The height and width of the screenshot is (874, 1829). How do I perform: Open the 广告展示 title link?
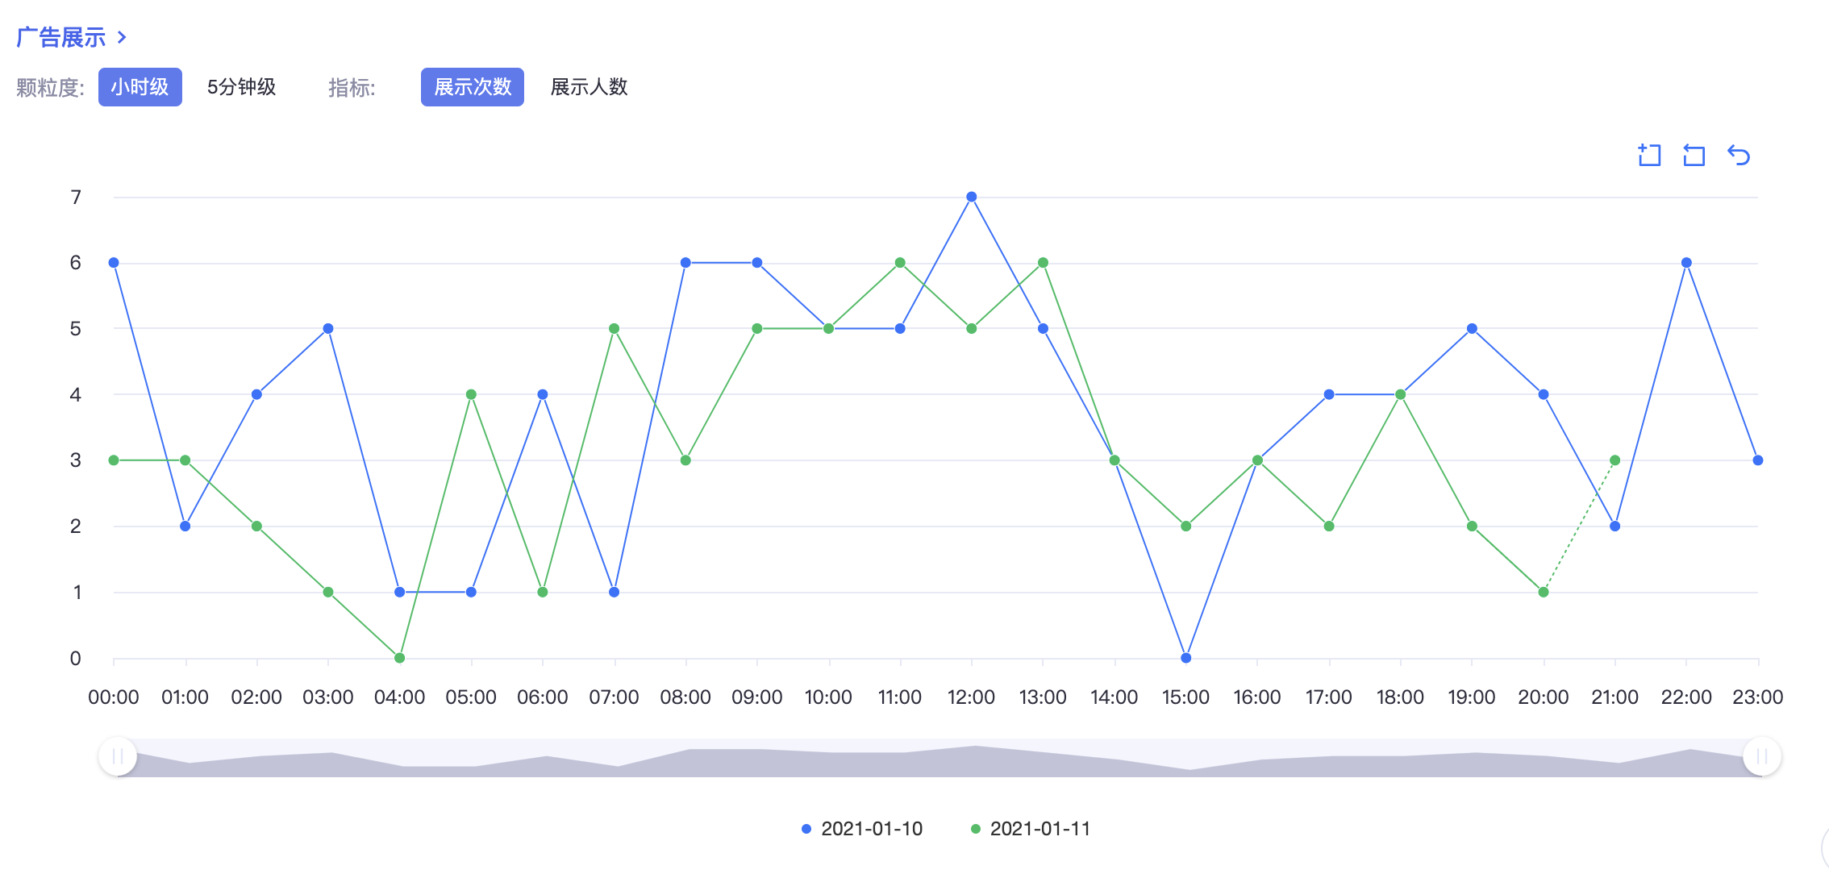[61, 37]
